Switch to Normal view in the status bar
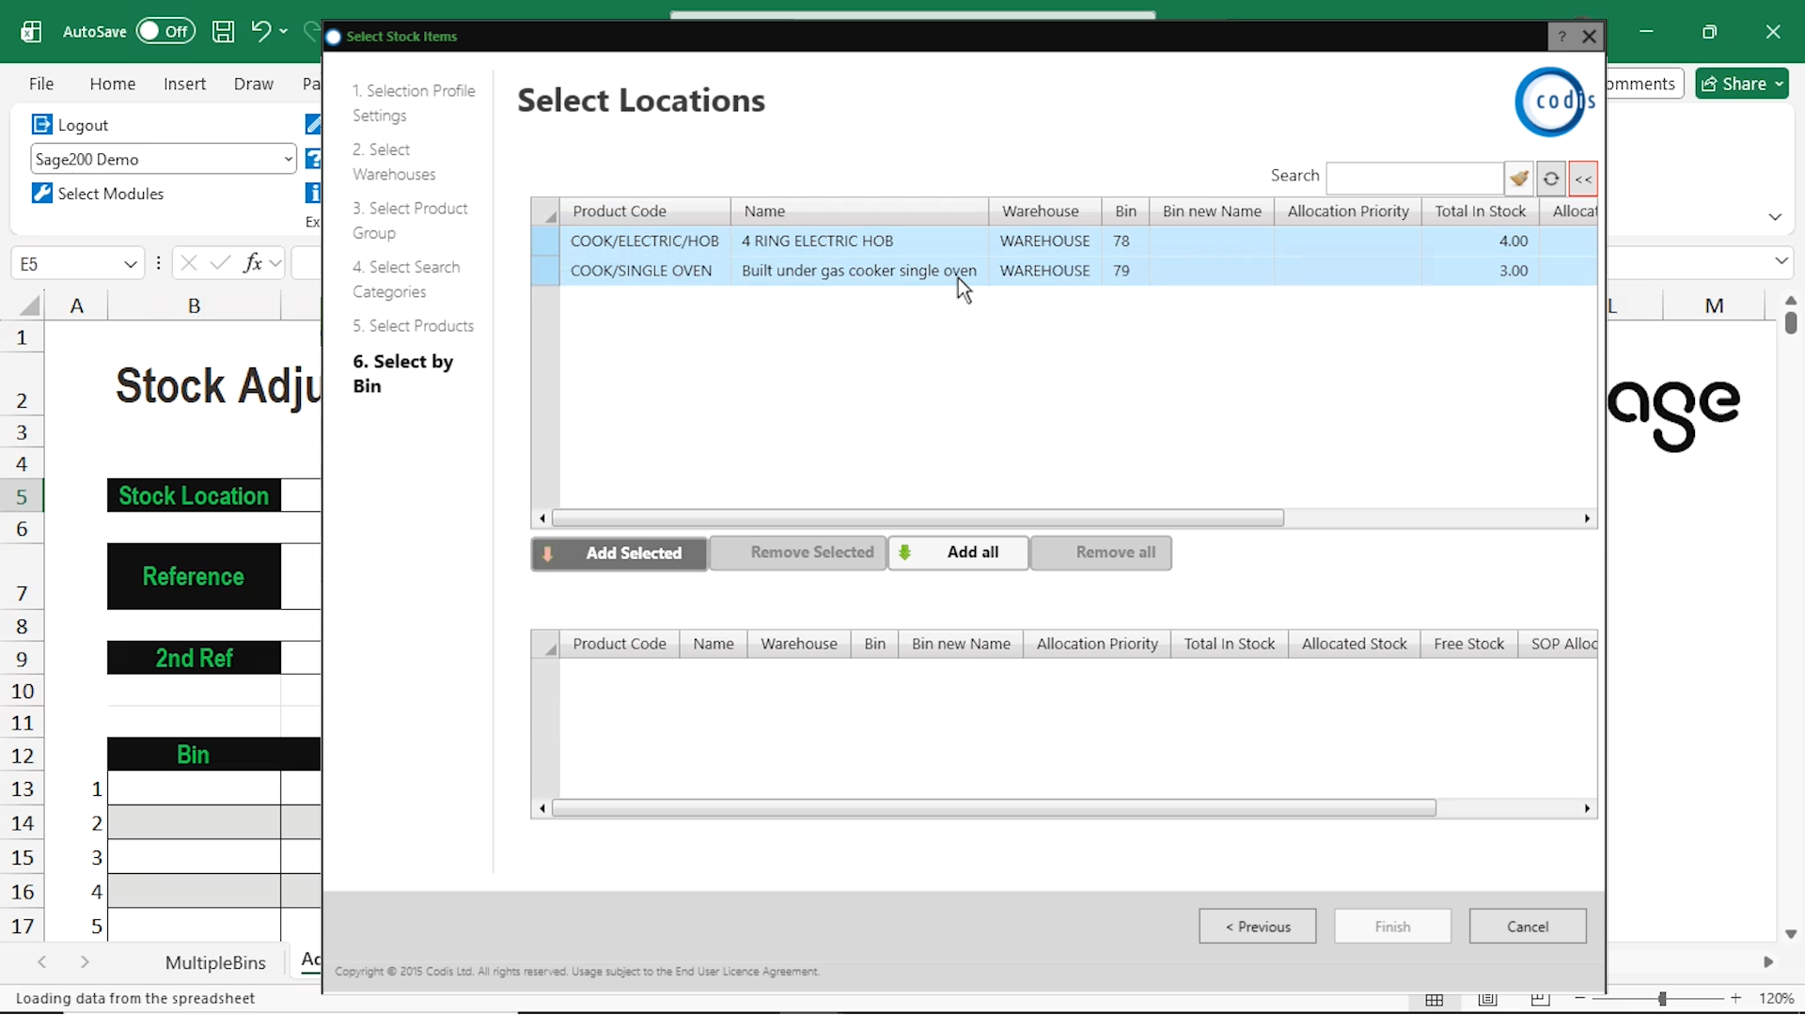 [x=1434, y=999]
